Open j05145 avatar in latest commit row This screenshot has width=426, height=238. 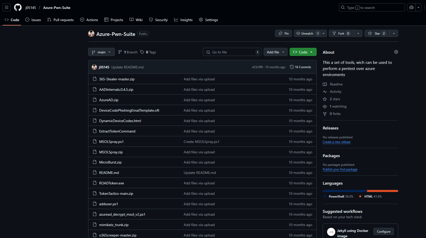[x=94, y=67]
